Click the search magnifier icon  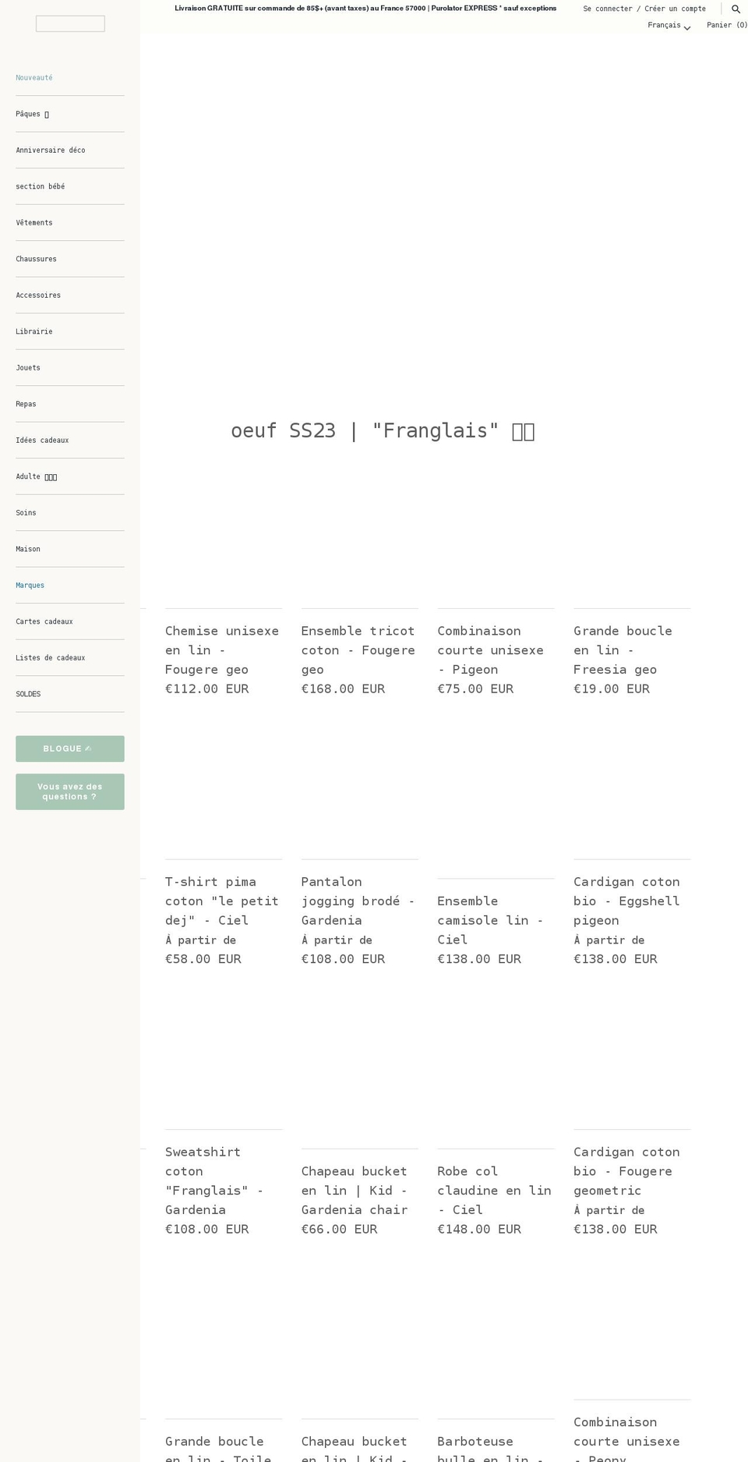coord(736,9)
